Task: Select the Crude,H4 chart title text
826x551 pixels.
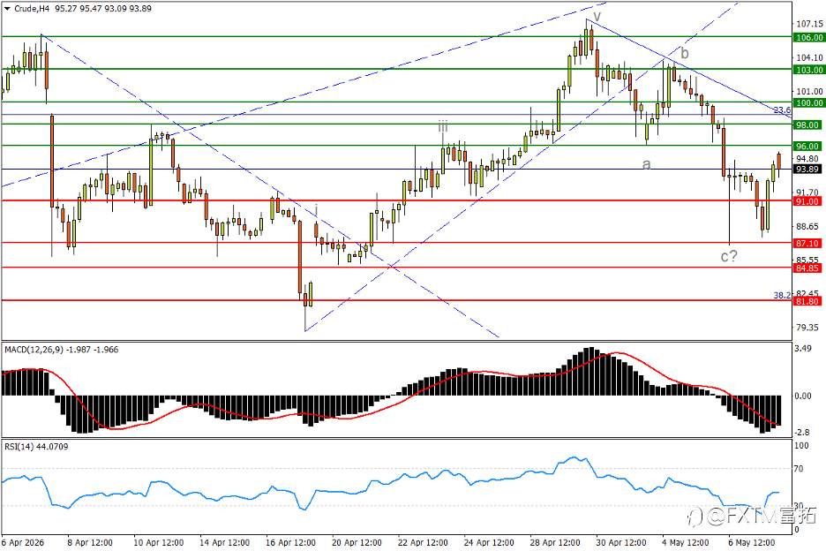Action: (32, 9)
